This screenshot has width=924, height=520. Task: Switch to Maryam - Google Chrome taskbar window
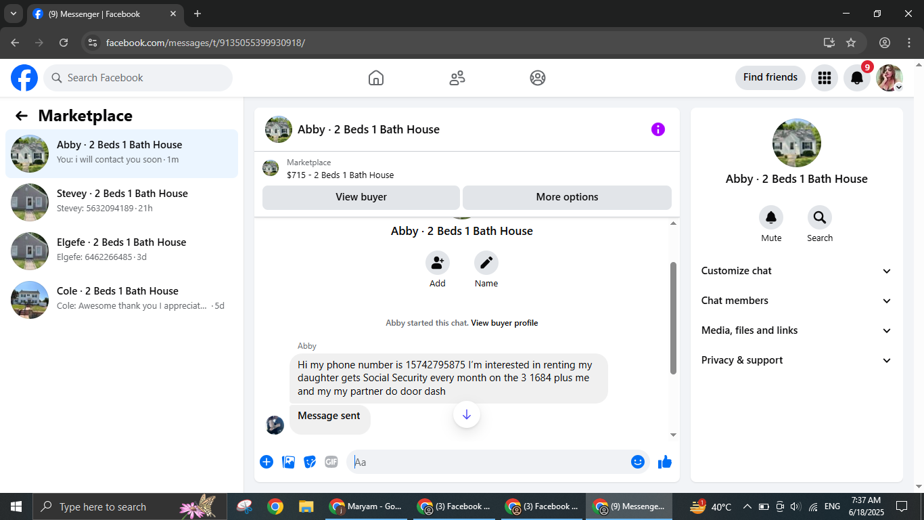[x=365, y=506]
